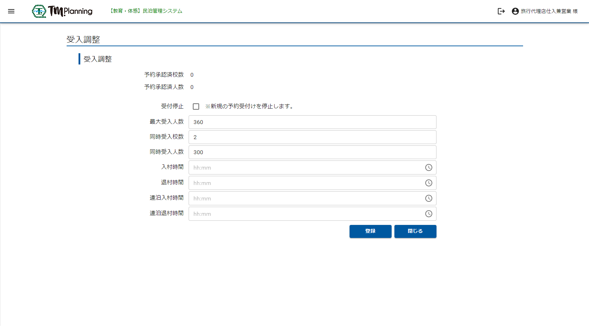Select the 連泊入村時間 time input
The image size is (589, 329).
click(305, 198)
